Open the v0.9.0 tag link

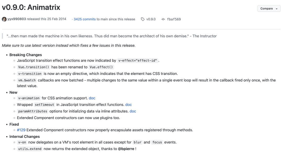coord(151,19)
